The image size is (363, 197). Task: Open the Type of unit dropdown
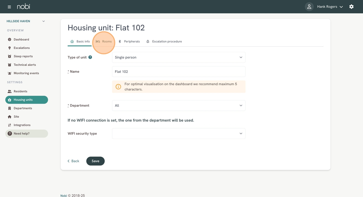[x=179, y=57]
